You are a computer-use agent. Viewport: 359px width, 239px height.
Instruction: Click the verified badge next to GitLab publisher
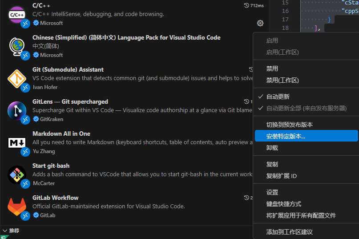(36, 215)
